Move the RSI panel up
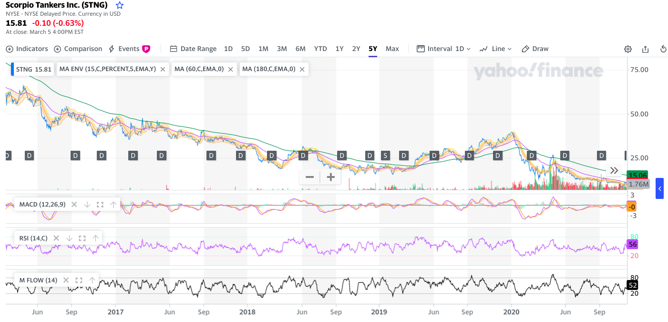 (95, 238)
